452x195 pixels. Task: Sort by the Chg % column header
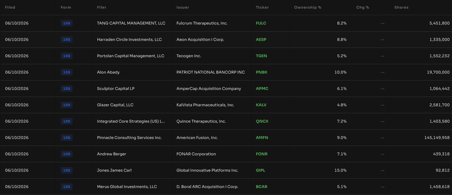click(363, 8)
